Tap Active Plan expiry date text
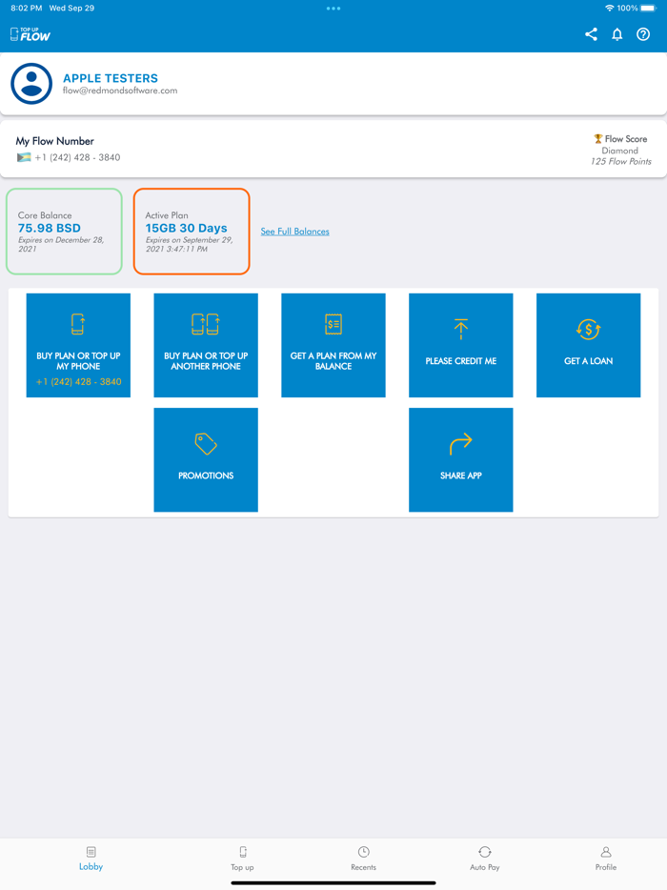667x890 pixels. click(x=189, y=244)
